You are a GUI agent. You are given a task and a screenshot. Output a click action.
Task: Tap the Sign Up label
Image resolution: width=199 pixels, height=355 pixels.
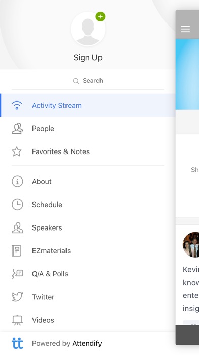coord(88,58)
